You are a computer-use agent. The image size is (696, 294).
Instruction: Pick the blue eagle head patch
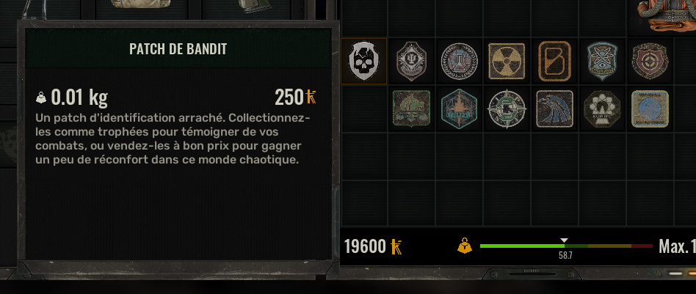tap(554, 109)
